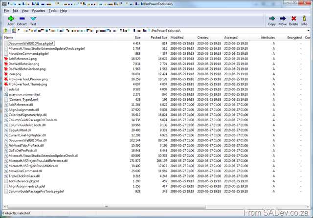Click the Move toolbar icon
This screenshot has width=313, height=218.
283,20
